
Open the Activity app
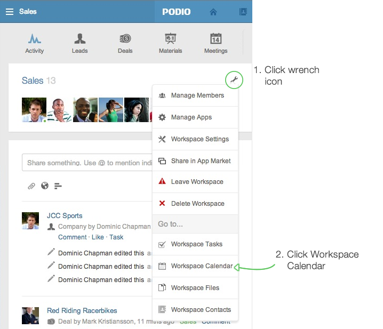tap(35, 44)
